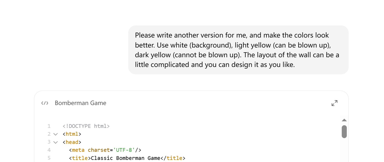Collapse the html tag at line 2
384x162 pixels.
click(55, 134)
